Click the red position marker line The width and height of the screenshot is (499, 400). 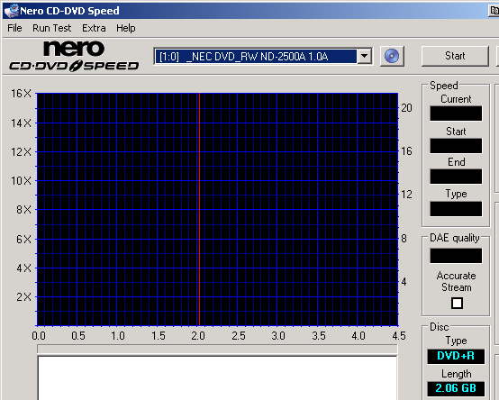pos(199,209)
